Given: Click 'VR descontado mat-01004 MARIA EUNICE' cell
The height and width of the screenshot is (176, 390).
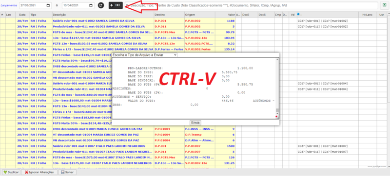Looking at the screenshot, I should click(x=103, y=141).
